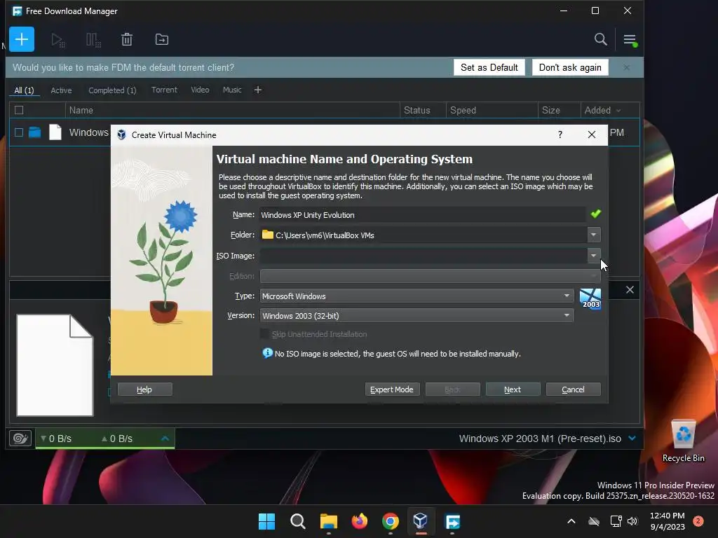
Task: Click Next in the Create Virtual Machine wizard
Action: pyautogui.click(x=513, y=389)
